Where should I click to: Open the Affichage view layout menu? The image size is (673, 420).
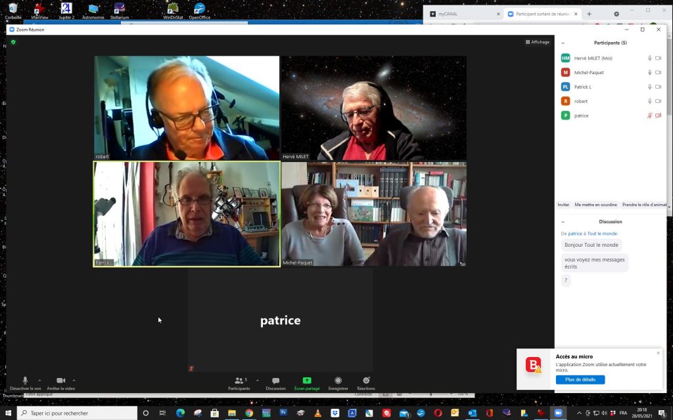click(538, 42)
